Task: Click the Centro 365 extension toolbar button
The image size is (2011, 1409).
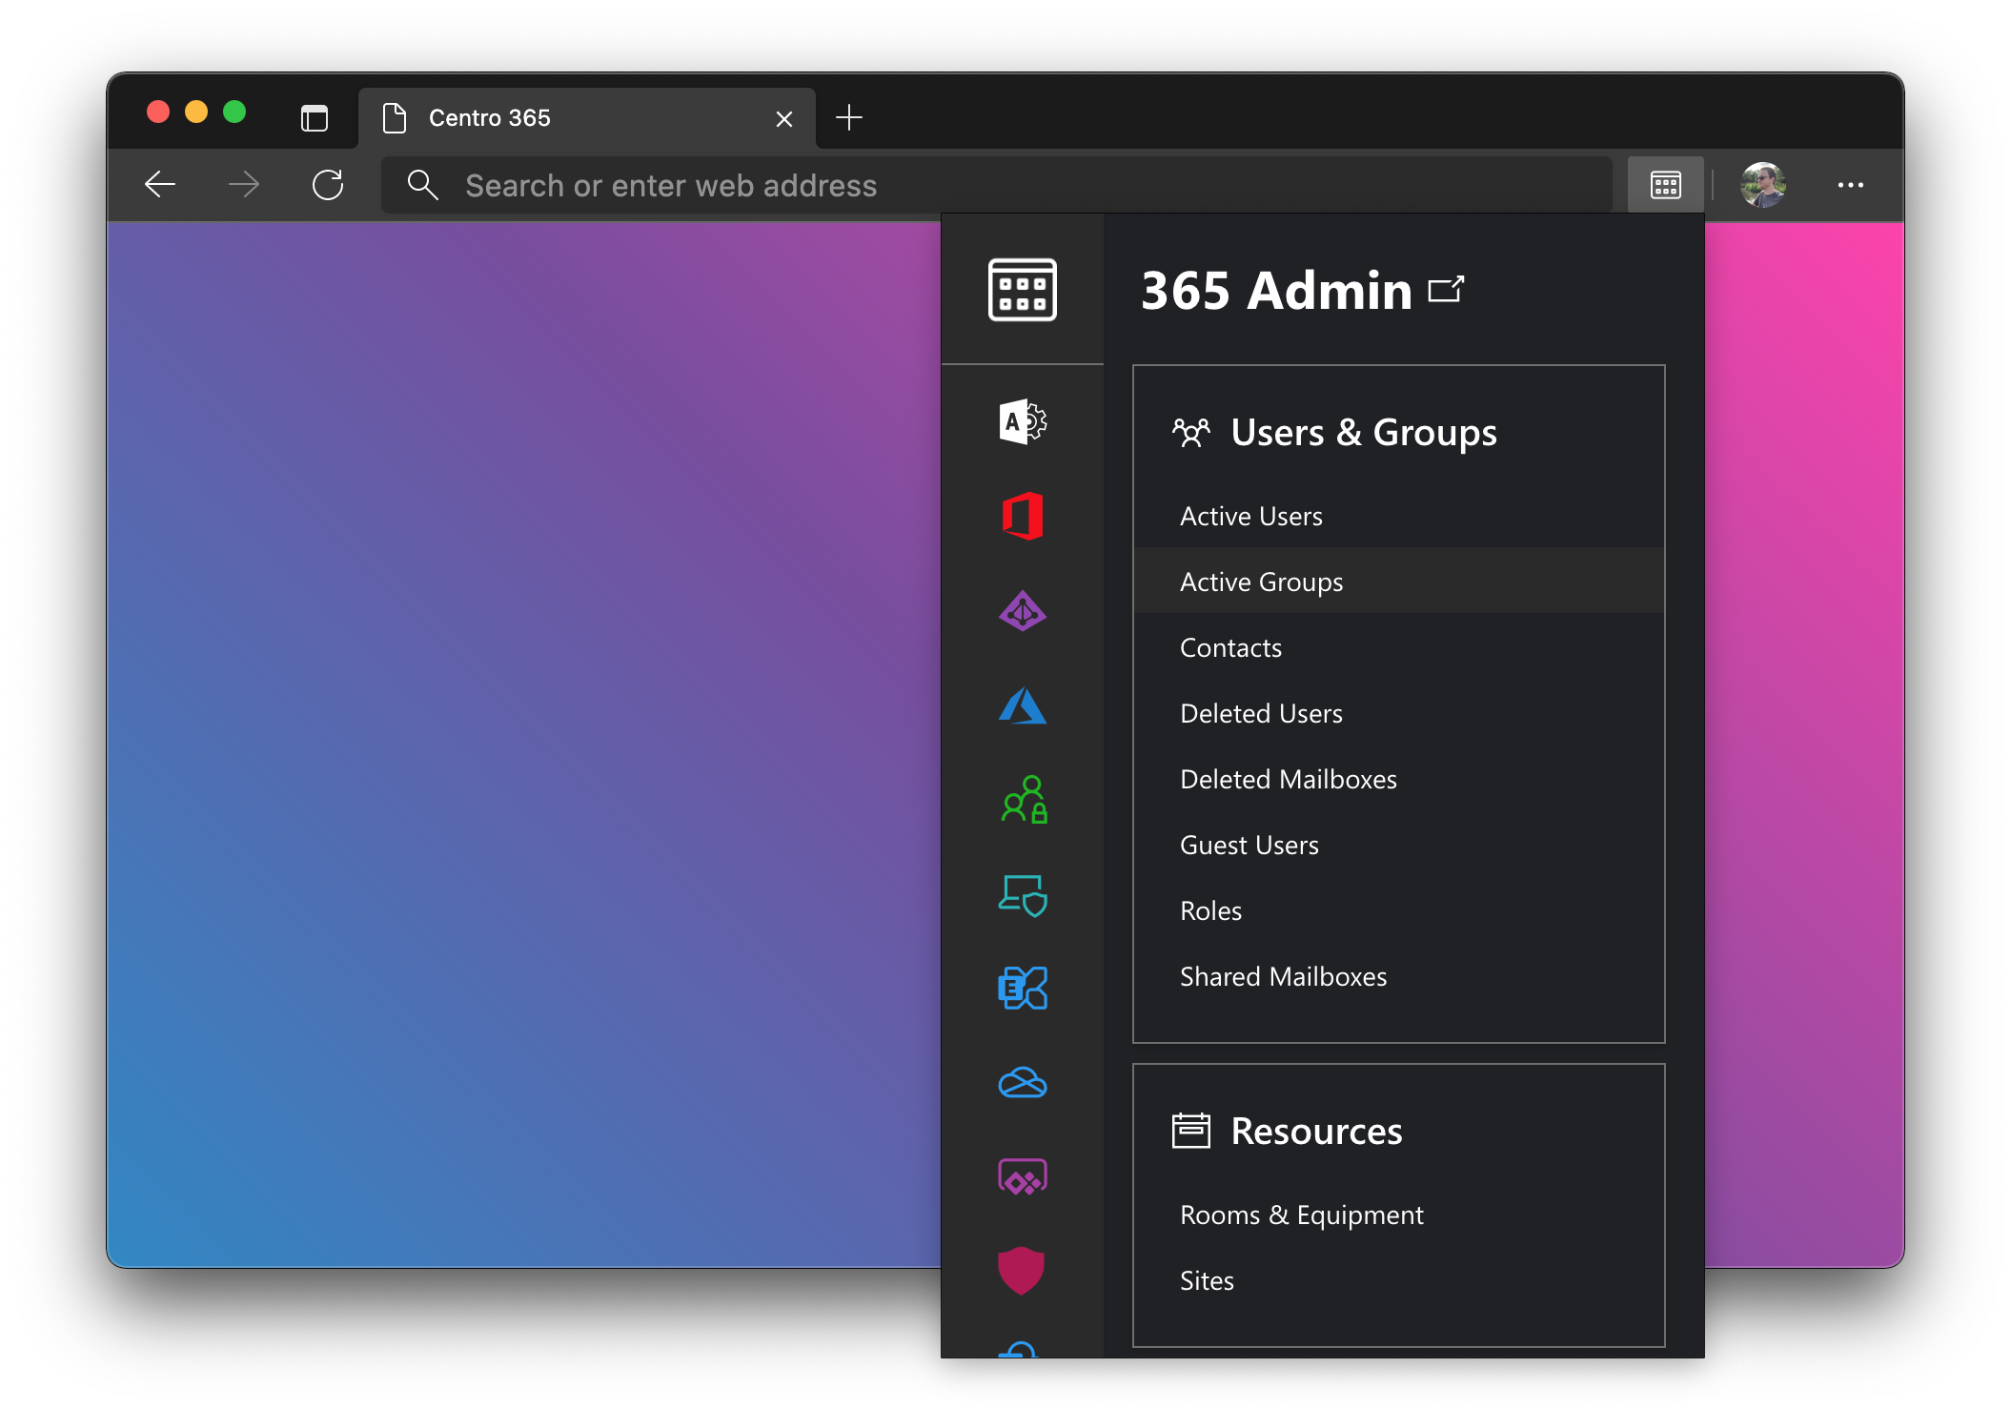Action: [1665, 185]
